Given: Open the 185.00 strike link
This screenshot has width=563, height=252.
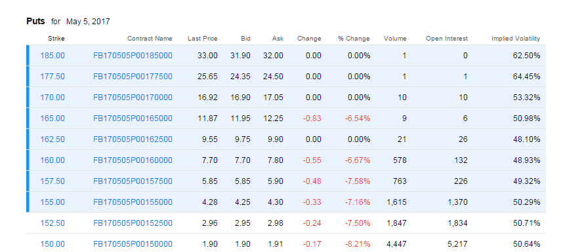Looking at the screenshot, I should pyautogui.click(x=52, y=56).
